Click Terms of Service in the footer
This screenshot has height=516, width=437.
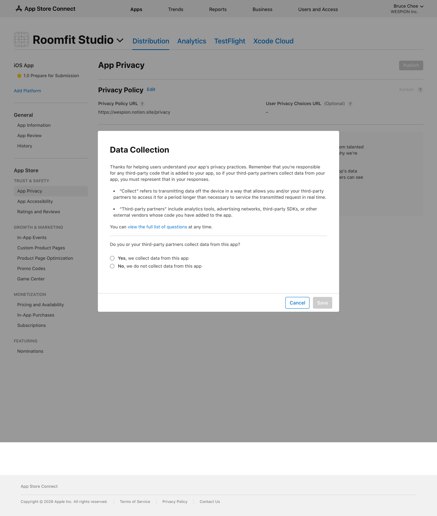(x=135, y=502)
